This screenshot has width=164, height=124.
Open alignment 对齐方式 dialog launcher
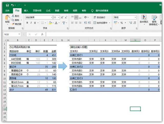[x=111, y=28]
